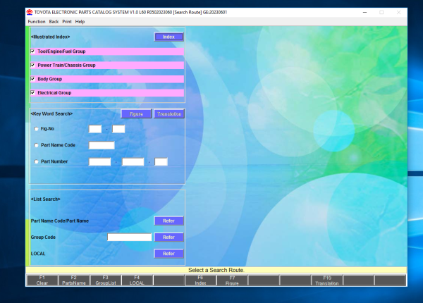Click the second Fig-No input field
The width and height of the screenshot is (423, 303).
pyautogui.click(x=118, y=129)
